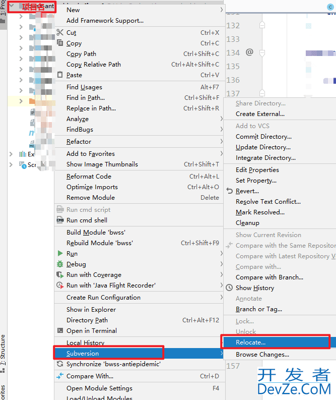The height and width of the screenshot is (400, 336).
Task: Click the green Run play icon
Action: click(x=60, y=253)
